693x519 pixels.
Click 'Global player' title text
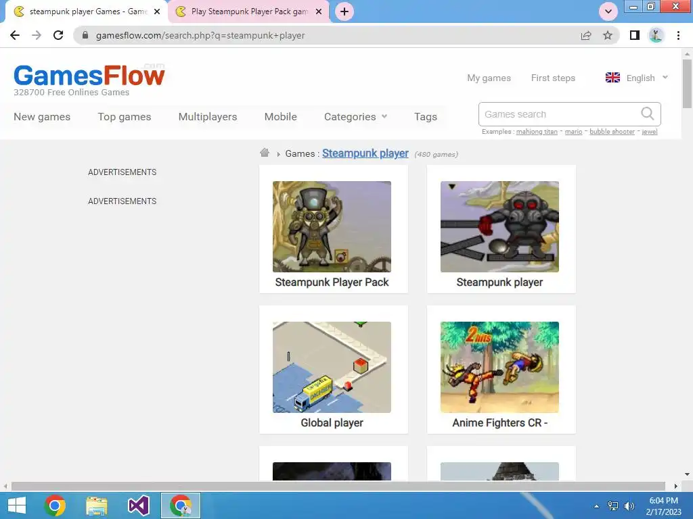[x=332, y=423]
